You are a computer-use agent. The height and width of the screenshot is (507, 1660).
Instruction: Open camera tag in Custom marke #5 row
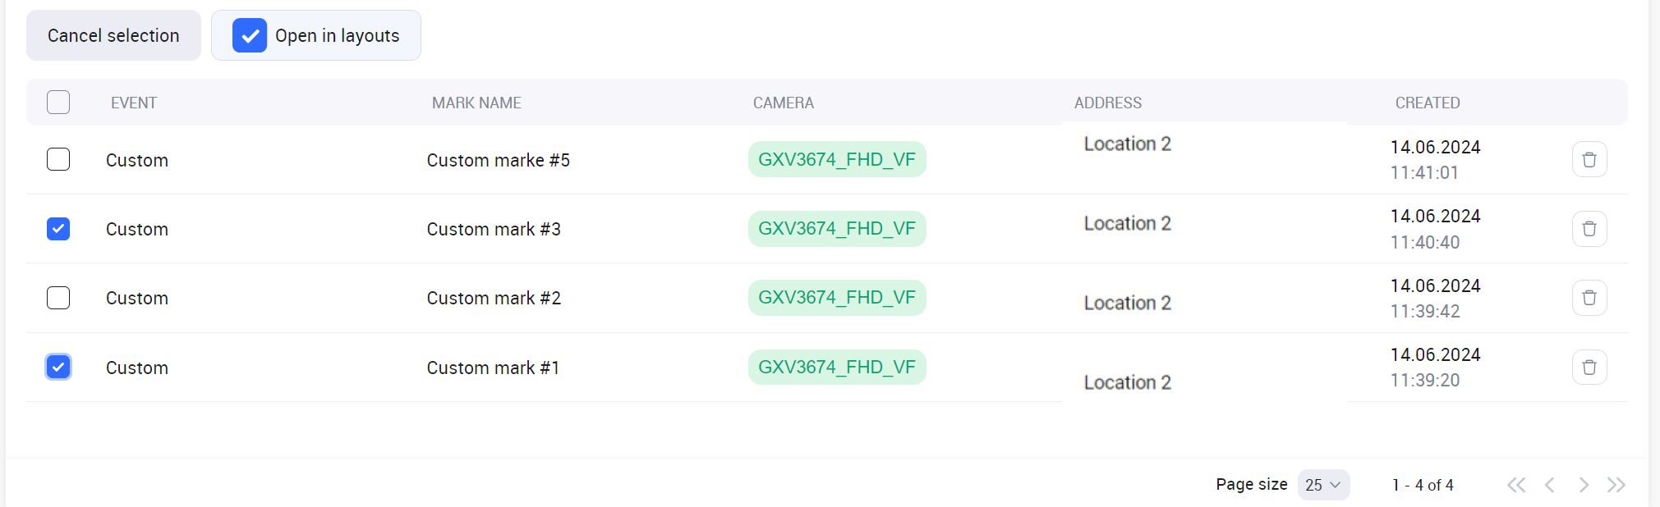pos(836,159)
